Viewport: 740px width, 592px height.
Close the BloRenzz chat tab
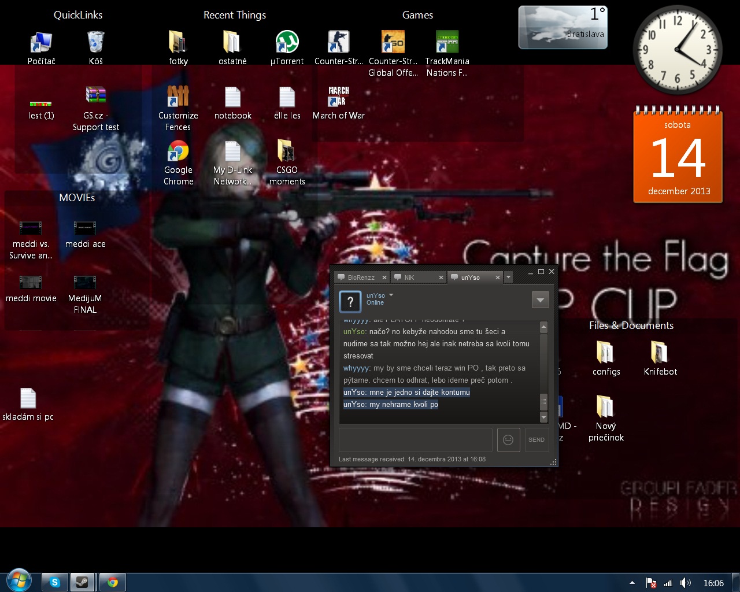coord(384,277)
